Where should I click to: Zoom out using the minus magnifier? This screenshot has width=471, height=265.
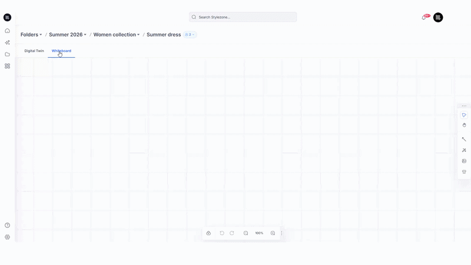(x=246, y=233)
